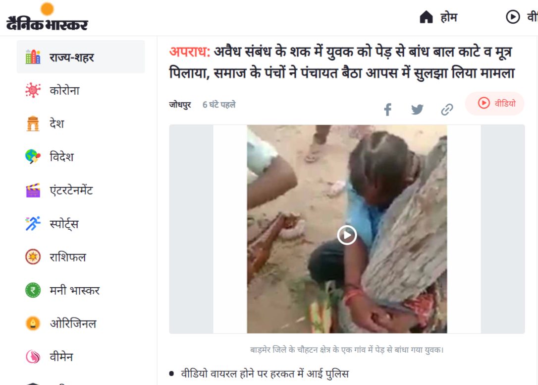Image resolution: width=538 pixels, height=385 pixels.
Task: Click the अपराध article headline
Action: (x=342, y=63)
